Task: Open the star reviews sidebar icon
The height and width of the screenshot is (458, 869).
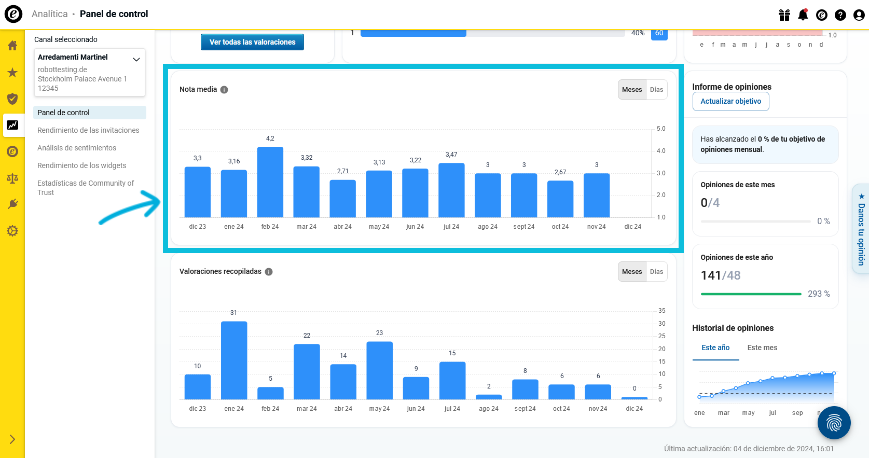Action: point(12,73)
